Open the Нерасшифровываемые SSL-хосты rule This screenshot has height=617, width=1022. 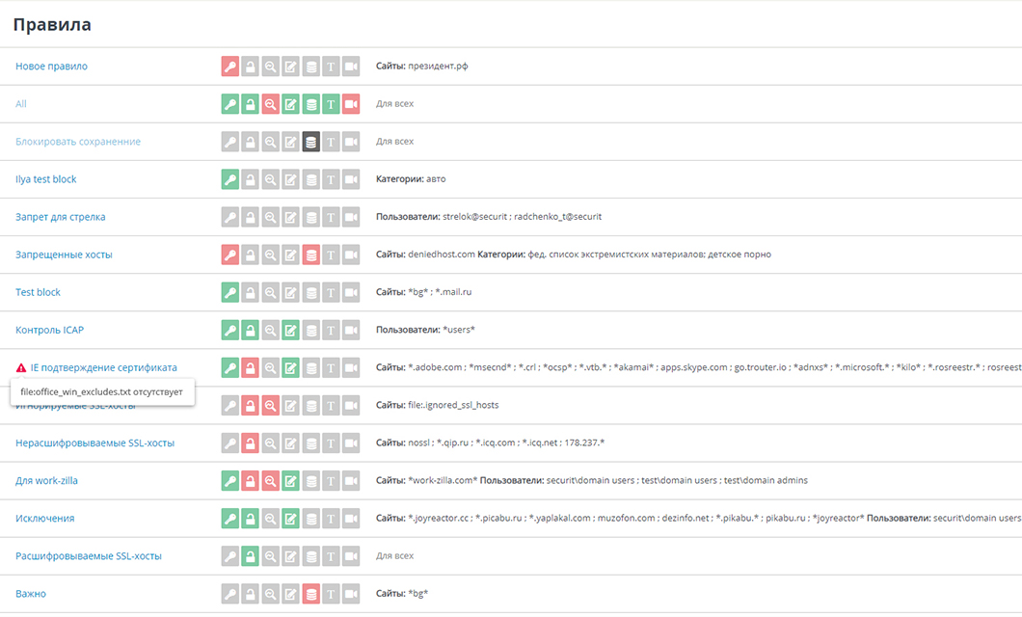coord(95,443)
